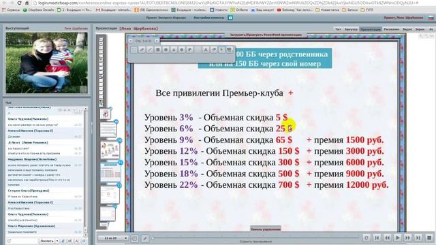Click the repeat loop playback button
The width and height of the screenshot is (436, 245).
click(x=367, y=238)
